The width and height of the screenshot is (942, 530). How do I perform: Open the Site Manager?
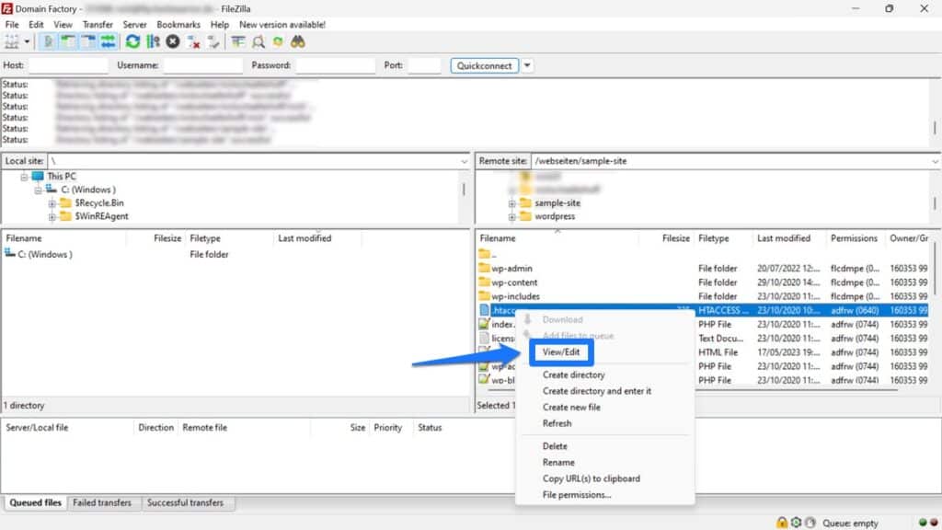(13, 40)
